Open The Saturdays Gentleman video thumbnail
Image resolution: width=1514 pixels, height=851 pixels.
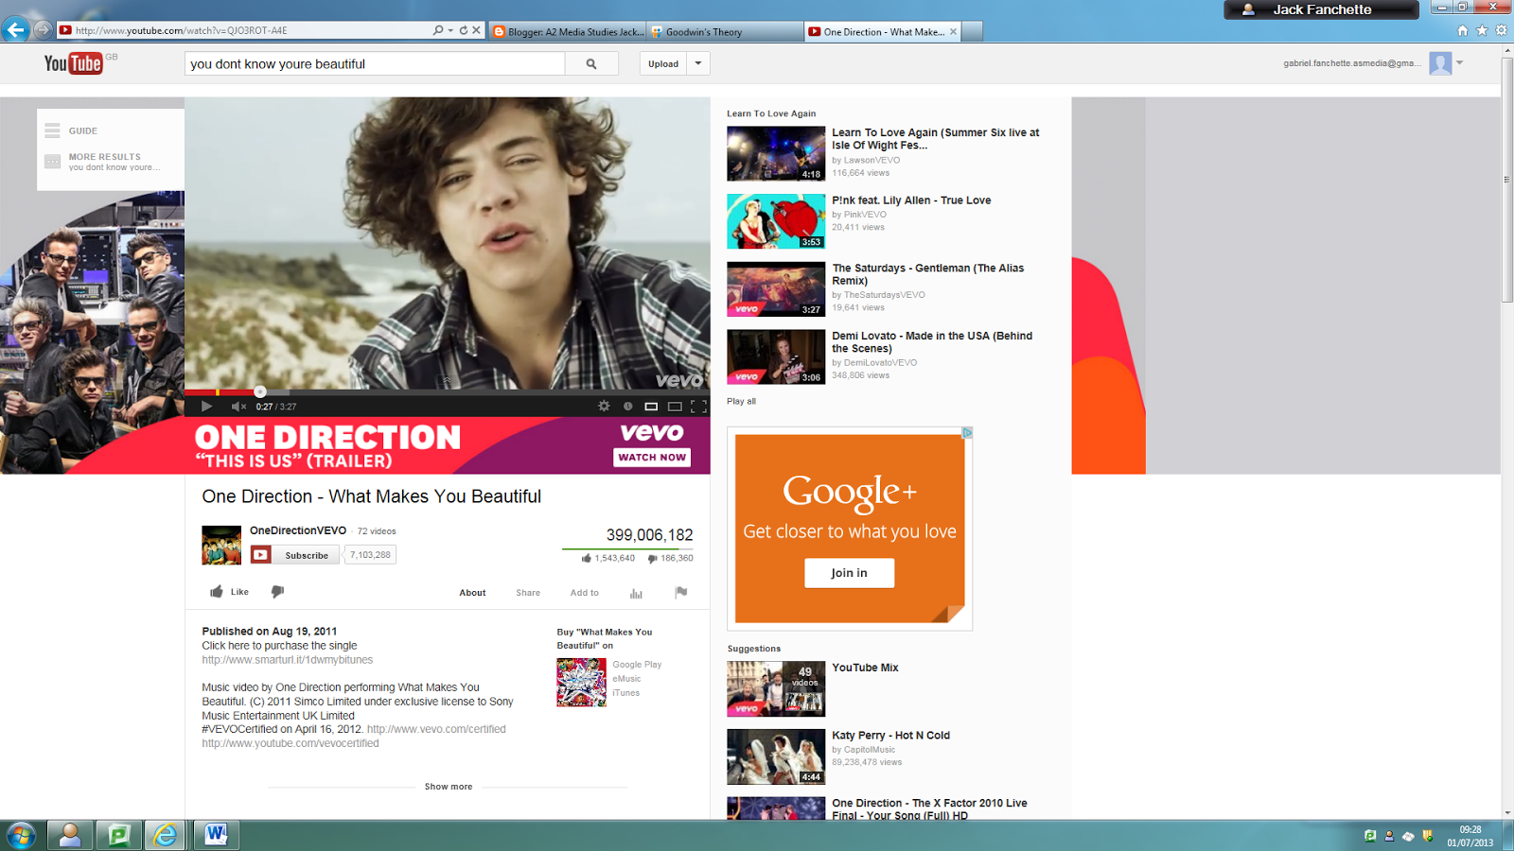(x=776, y=289)
